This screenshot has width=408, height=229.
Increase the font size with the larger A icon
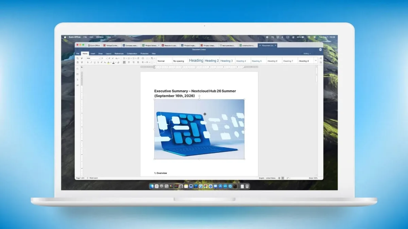(109, 58)
